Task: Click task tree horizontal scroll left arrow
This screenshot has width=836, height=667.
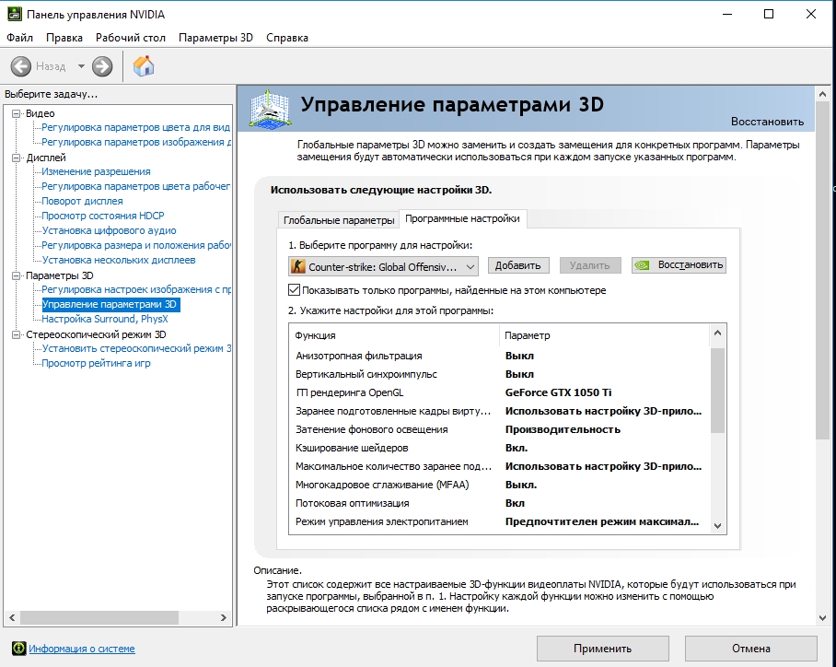Action: pos(12,618)
